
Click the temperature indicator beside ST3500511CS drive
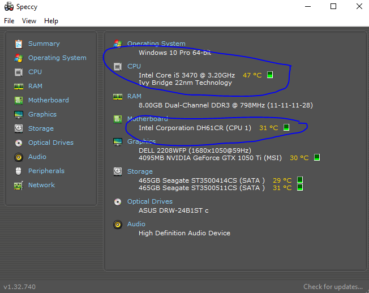300,187
